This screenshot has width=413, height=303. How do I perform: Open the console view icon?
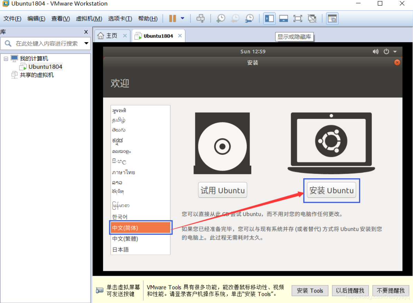(x=332, y=18)
